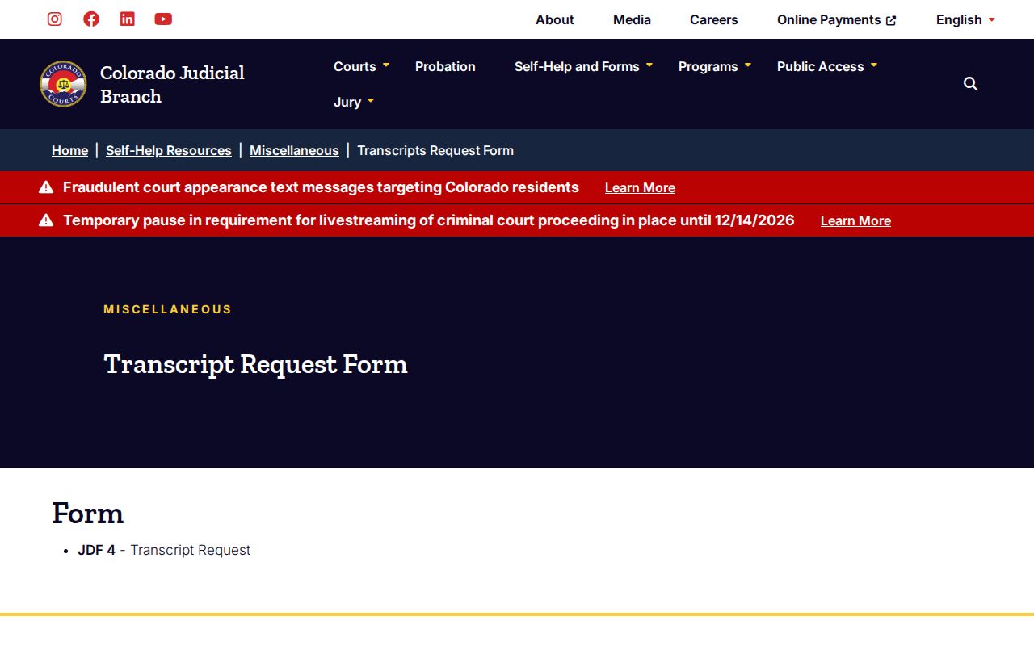Image resolution: width=1034 pixels, height=646 pixels.
Task: Click the 'MISCELLANEOUS' category label
Action: tap(168, 309)
